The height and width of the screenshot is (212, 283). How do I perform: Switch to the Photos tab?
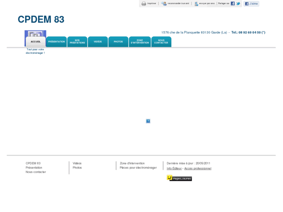coord(118,42)
